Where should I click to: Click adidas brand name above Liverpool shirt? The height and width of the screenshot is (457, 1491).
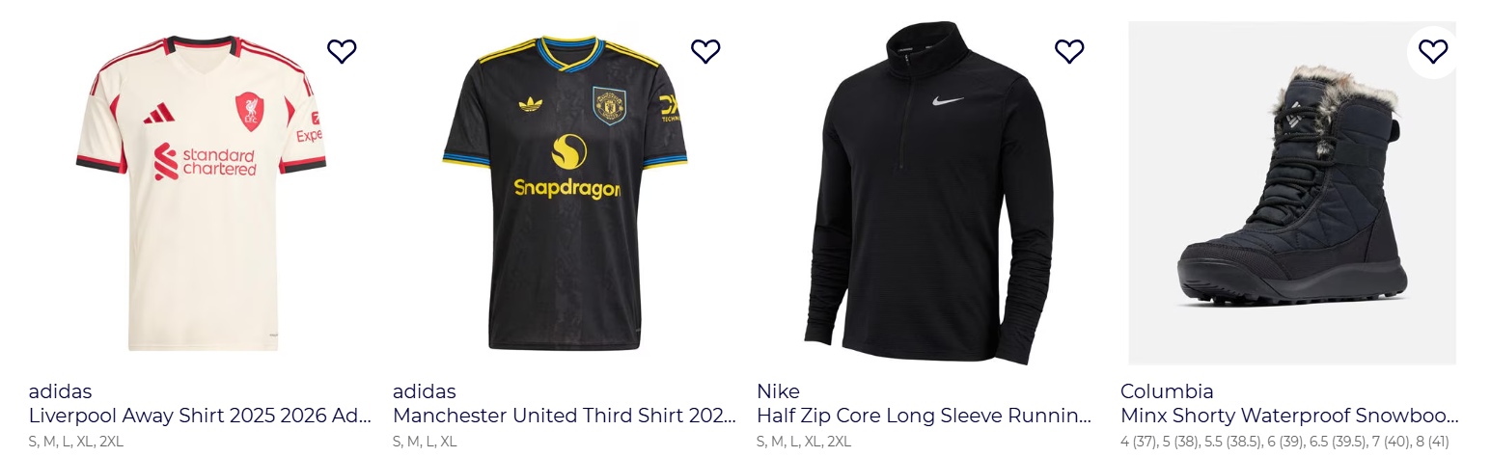click(60, 391)
